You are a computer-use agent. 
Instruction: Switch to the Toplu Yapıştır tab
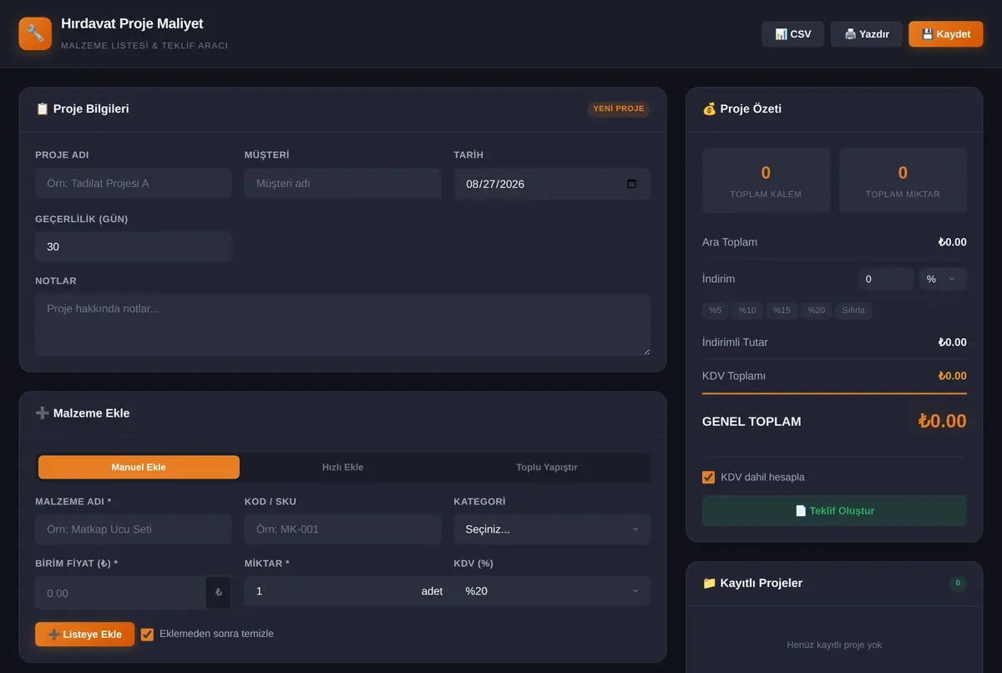[x=547, y=467]
